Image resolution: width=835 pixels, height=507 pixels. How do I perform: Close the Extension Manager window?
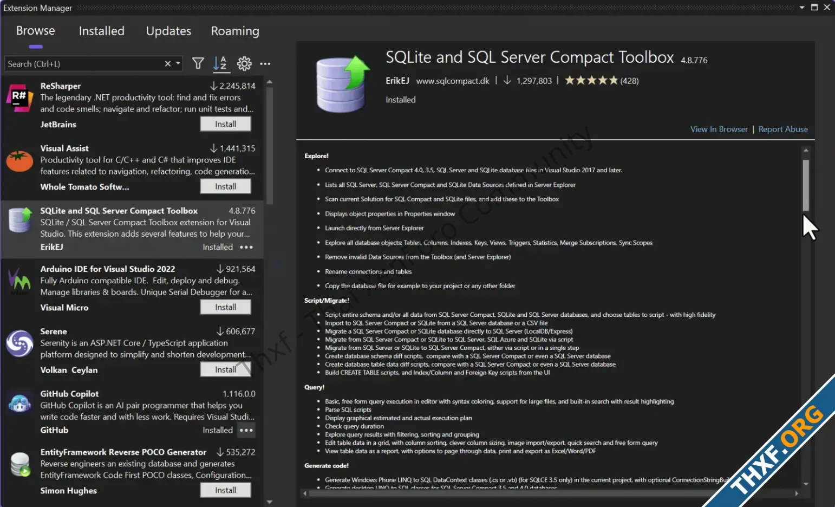pyautogui.click(x=827, y=7)
